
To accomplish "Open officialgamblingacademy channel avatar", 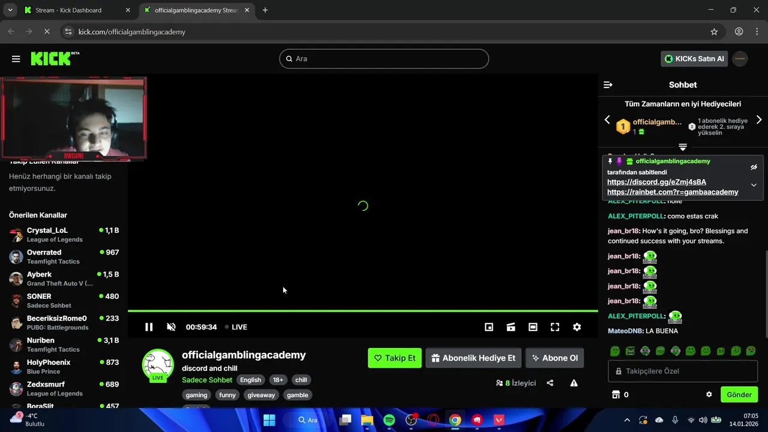I will [158, 365].
